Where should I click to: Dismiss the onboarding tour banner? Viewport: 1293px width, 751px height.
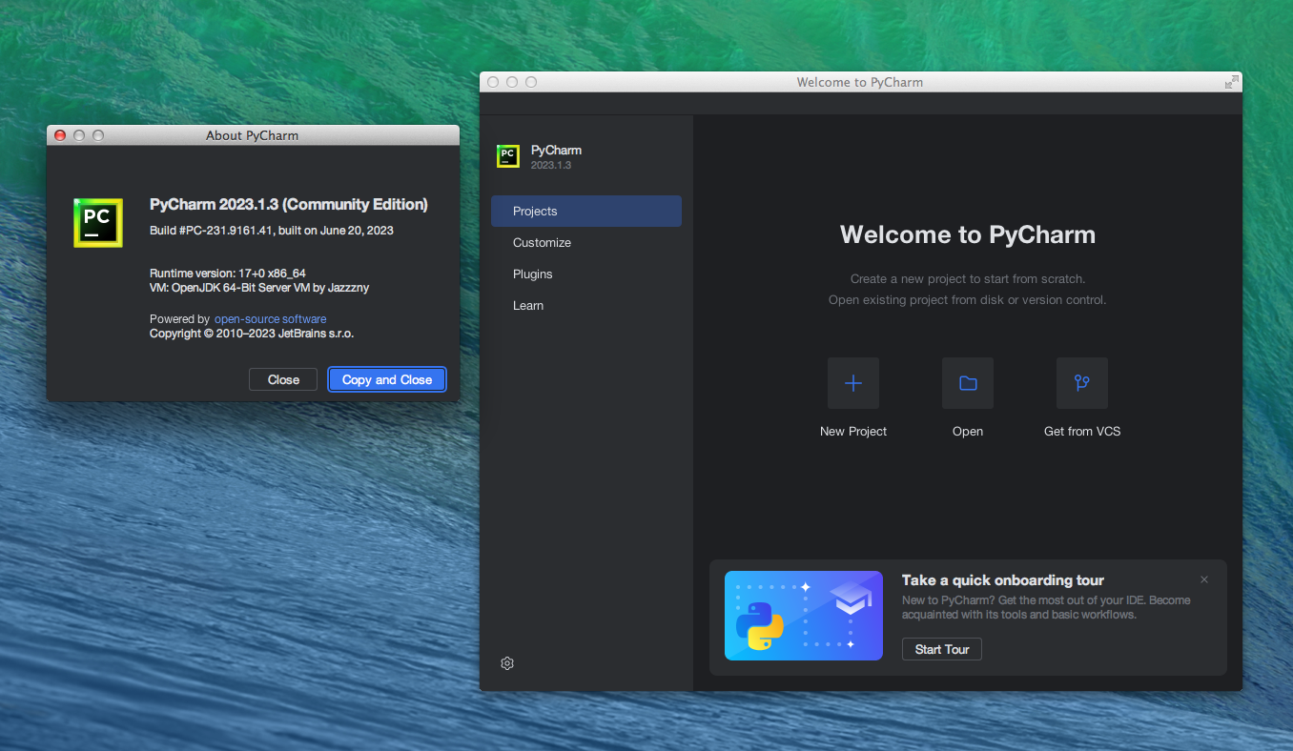tap(1204, 579)
